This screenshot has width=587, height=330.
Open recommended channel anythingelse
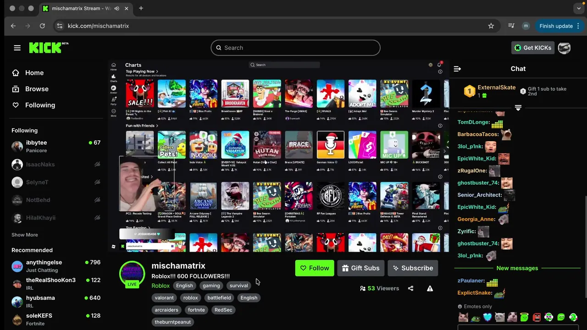coord(56,266)
